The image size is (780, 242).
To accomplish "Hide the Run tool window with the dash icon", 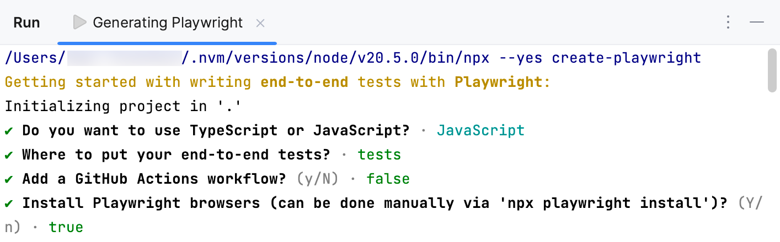I will [757, 23].
